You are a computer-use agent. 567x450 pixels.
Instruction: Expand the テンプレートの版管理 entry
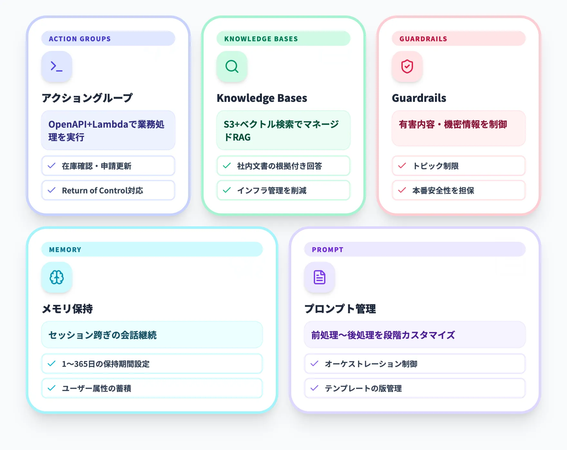[x=415, y=388]
